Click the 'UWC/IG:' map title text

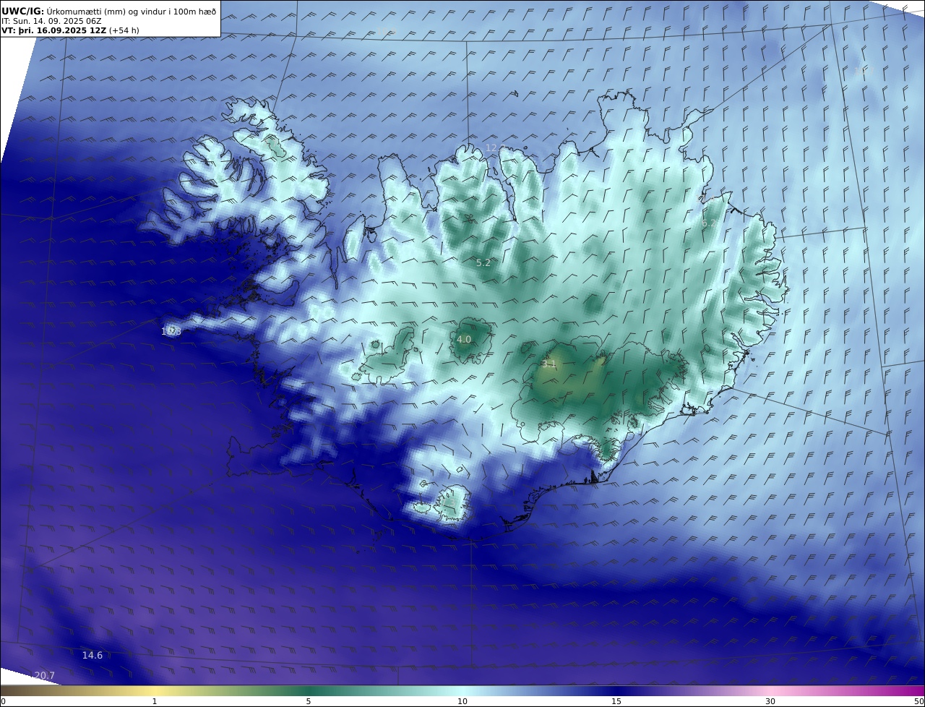pyautogui.click(x=22, y=12)
